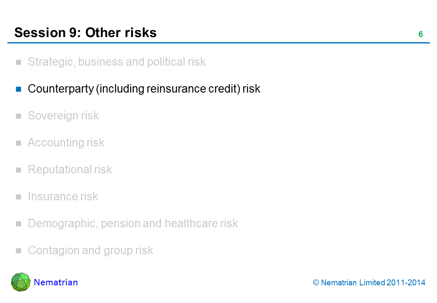
Task: Select the highlighted 'Counterparty (including reinsurance credit) risk' item
Action: pos(144,89)
